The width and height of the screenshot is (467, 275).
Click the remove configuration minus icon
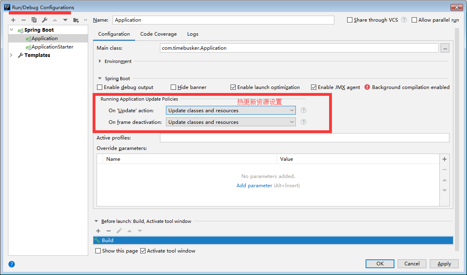point(24,20)
